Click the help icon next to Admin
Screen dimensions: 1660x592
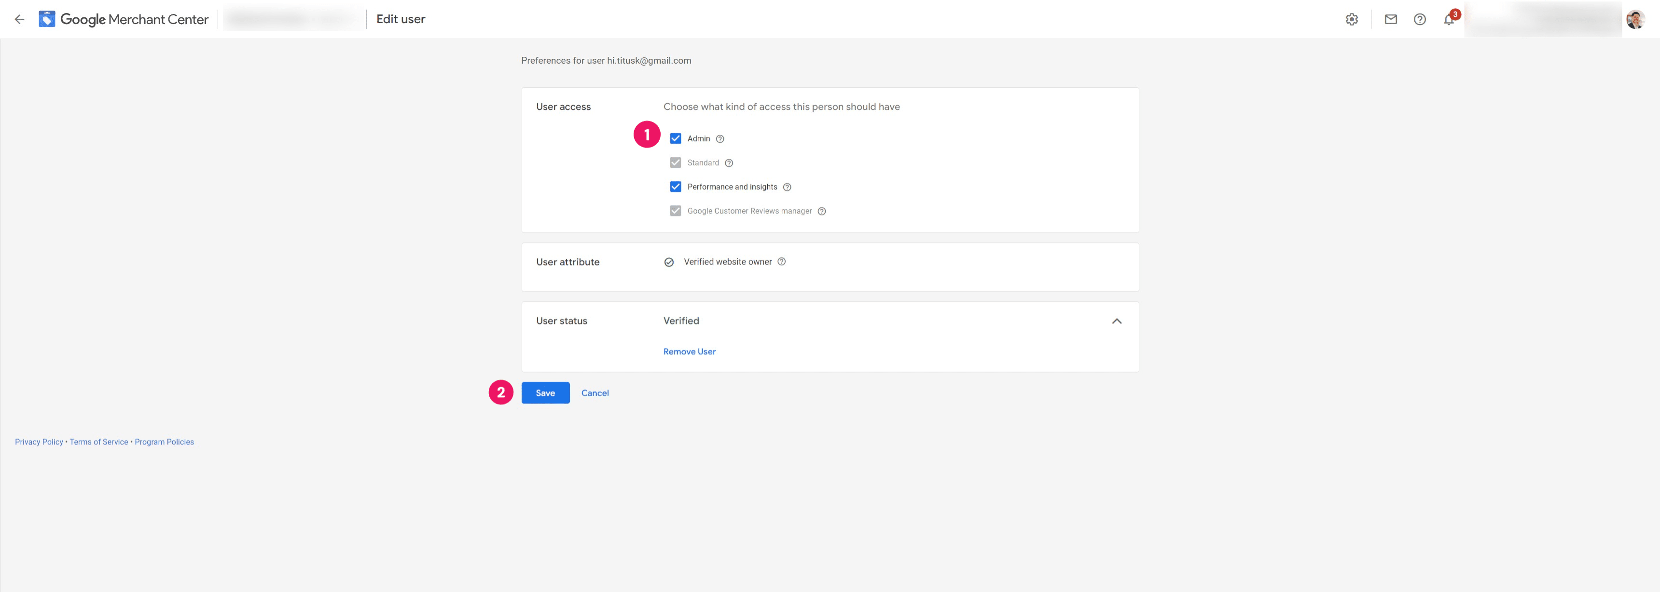[720, 138]
